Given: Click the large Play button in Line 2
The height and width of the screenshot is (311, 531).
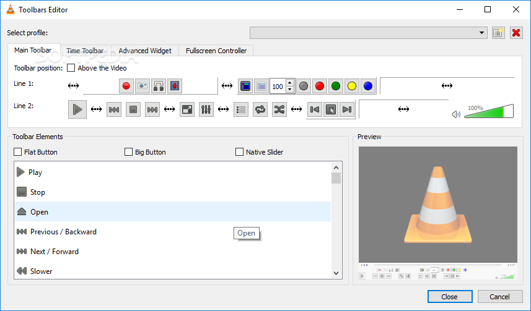Looking at the screenshot, I should click(77, 109).
